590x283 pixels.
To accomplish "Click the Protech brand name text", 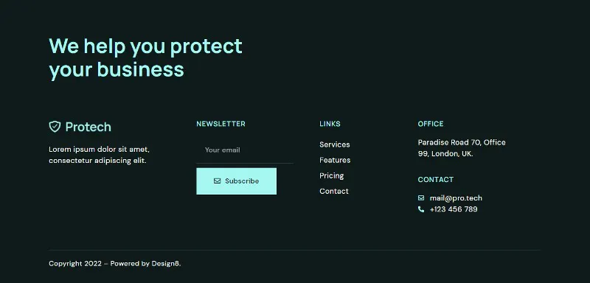I will 88,127.
